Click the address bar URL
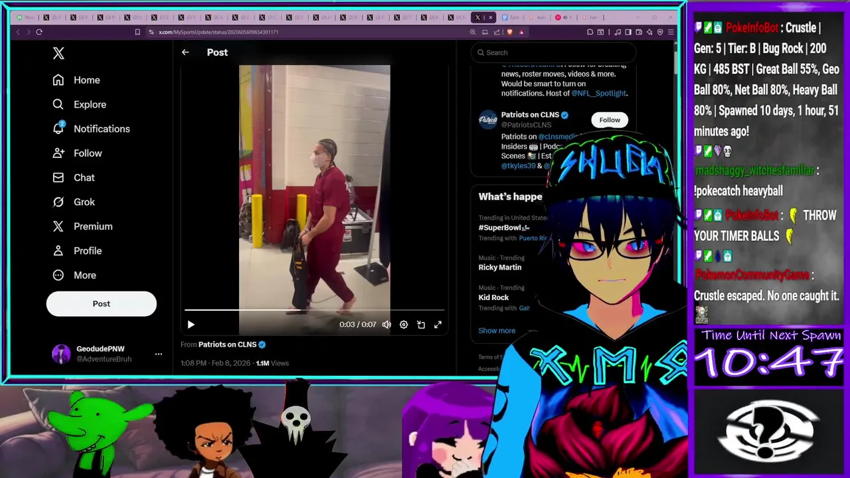 pos(218,32)
